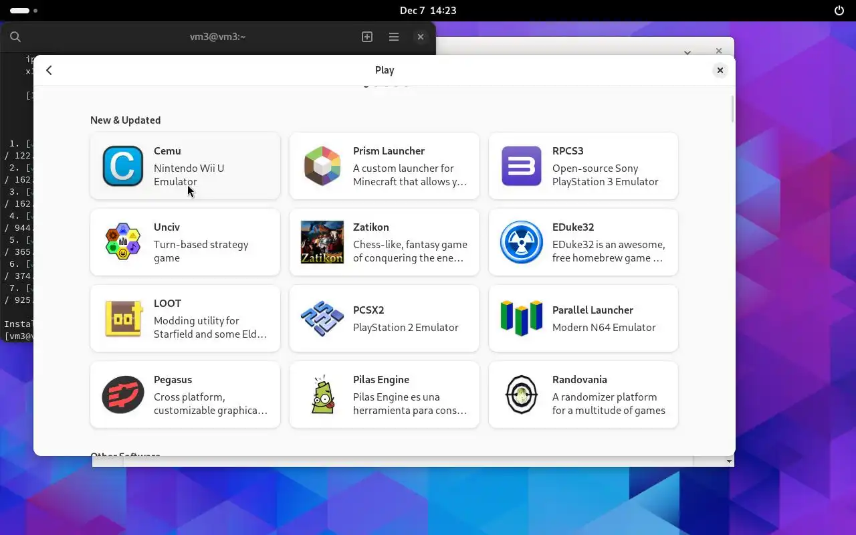Viewport: 856px width, 535px height.
Task: Click the RPCS3 purple icon
Action: (x=522, y=166)
